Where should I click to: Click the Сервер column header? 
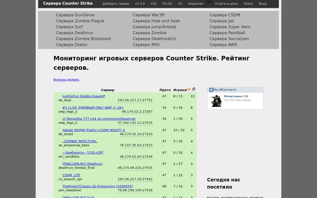click(x=108, y=90)
